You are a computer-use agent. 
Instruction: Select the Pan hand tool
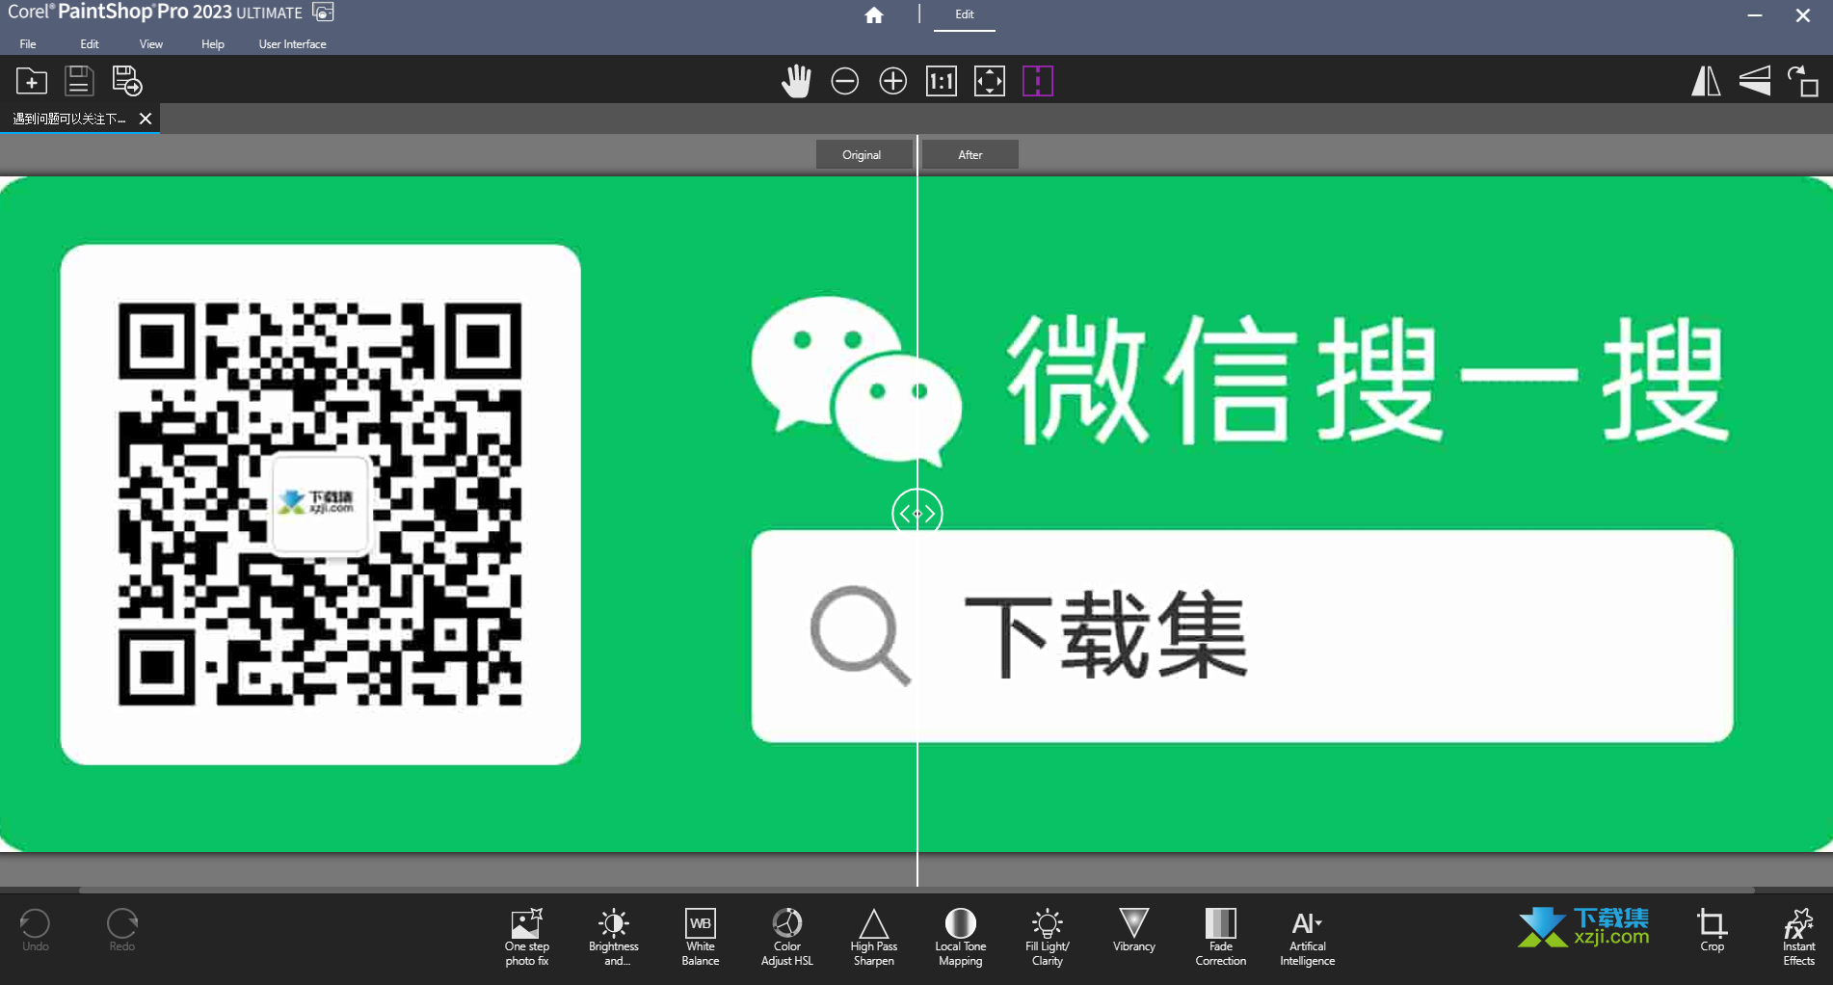coord(796,81)
